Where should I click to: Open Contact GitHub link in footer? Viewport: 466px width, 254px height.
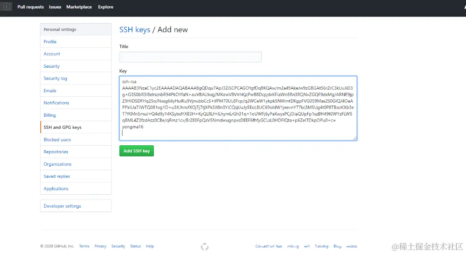coord(269,246)
